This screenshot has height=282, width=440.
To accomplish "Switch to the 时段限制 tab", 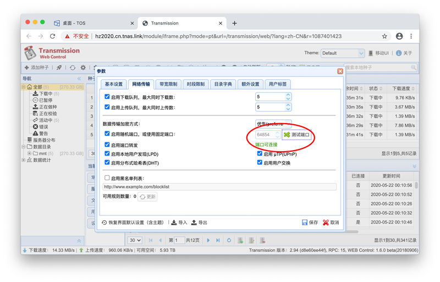I will (196, 84).
